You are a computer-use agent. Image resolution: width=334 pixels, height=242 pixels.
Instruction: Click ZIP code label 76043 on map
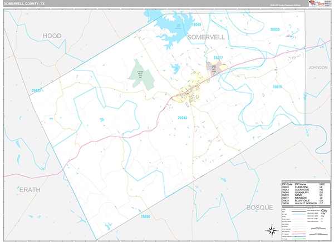point(183,118)
